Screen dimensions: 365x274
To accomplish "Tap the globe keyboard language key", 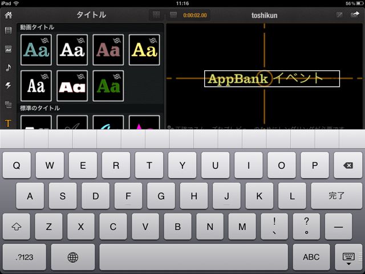I will 73,257.
